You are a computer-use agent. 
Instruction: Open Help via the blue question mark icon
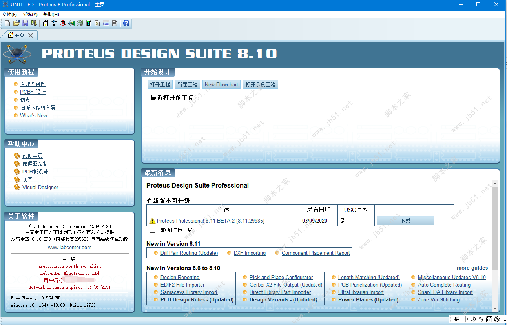pos(126,23)
